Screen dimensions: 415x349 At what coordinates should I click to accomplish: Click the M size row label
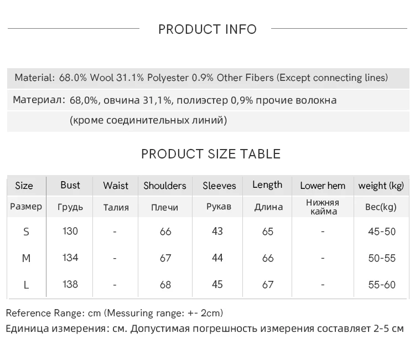(x=26, y=258)
